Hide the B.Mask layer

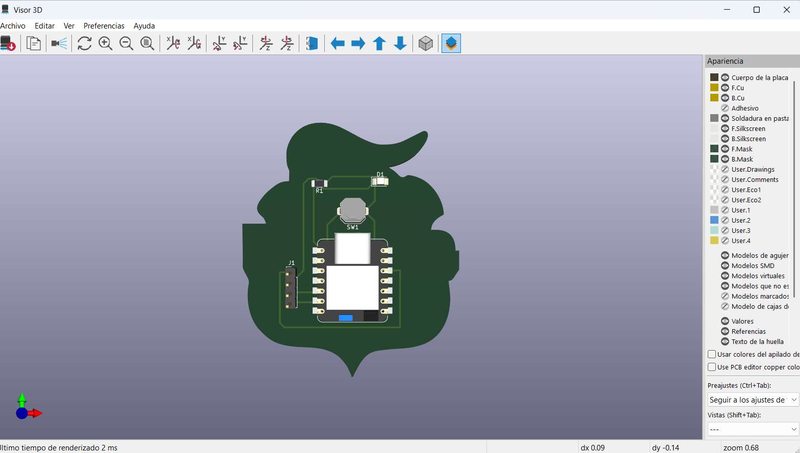point(725,159)
